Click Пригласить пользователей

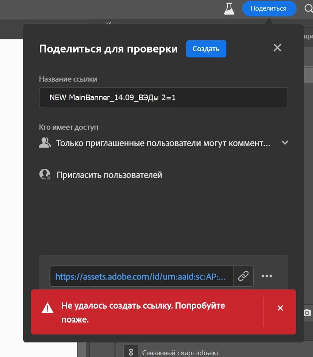[x=109, y=175]
